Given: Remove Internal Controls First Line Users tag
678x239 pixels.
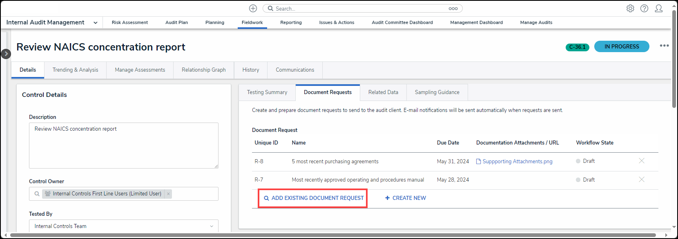Looking at the screenshot, I should click(168, 194).
